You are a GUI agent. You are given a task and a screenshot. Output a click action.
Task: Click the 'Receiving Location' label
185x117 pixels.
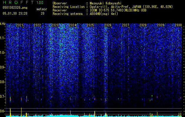tap(69, 7)
